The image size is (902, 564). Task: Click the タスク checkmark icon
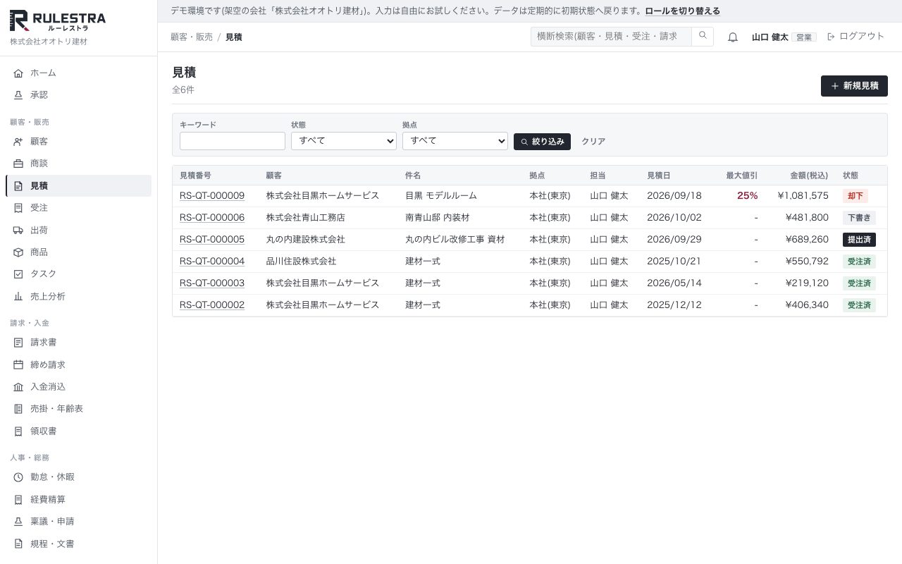pyautogui.click(x=18, y=274)
